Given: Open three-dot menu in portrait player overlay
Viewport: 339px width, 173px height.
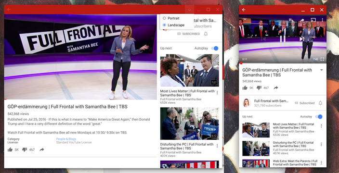Looking at the screenshot, I should (x=322, y=20).
